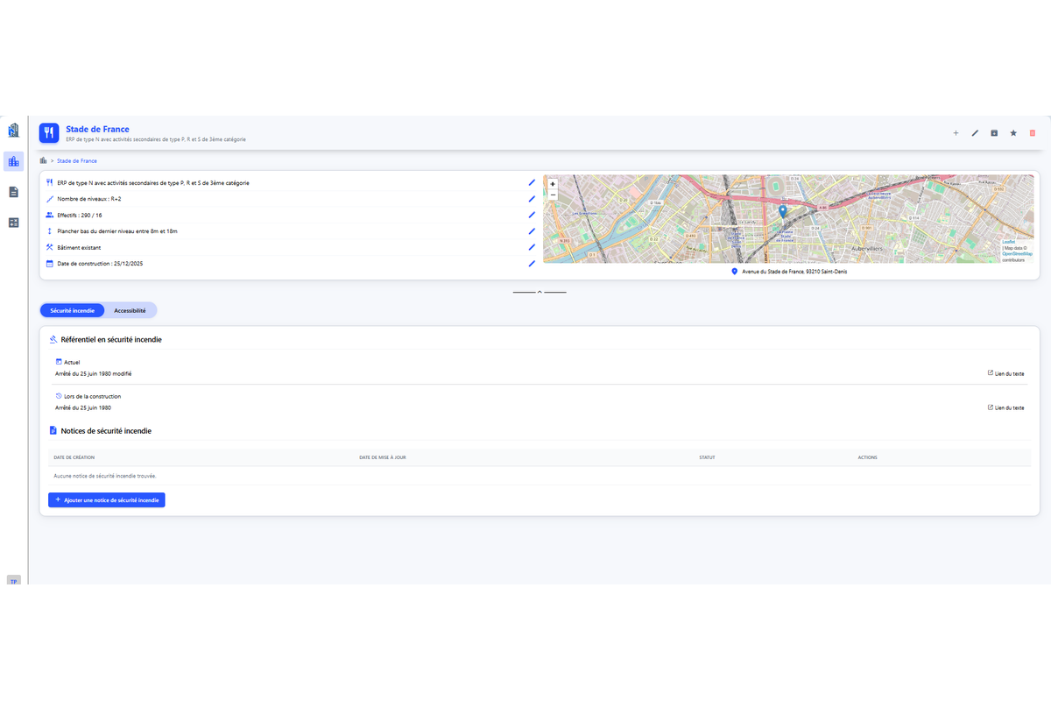Open the dashboard grid icon in sidebar
1051x701 pixels.
13,223
